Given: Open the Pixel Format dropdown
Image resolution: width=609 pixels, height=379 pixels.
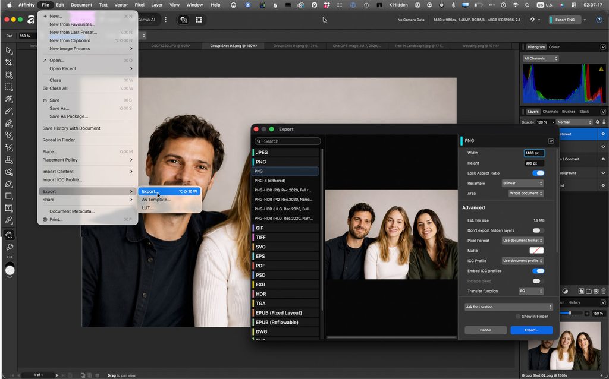Looking at the screenshot, I should (522, 241).
